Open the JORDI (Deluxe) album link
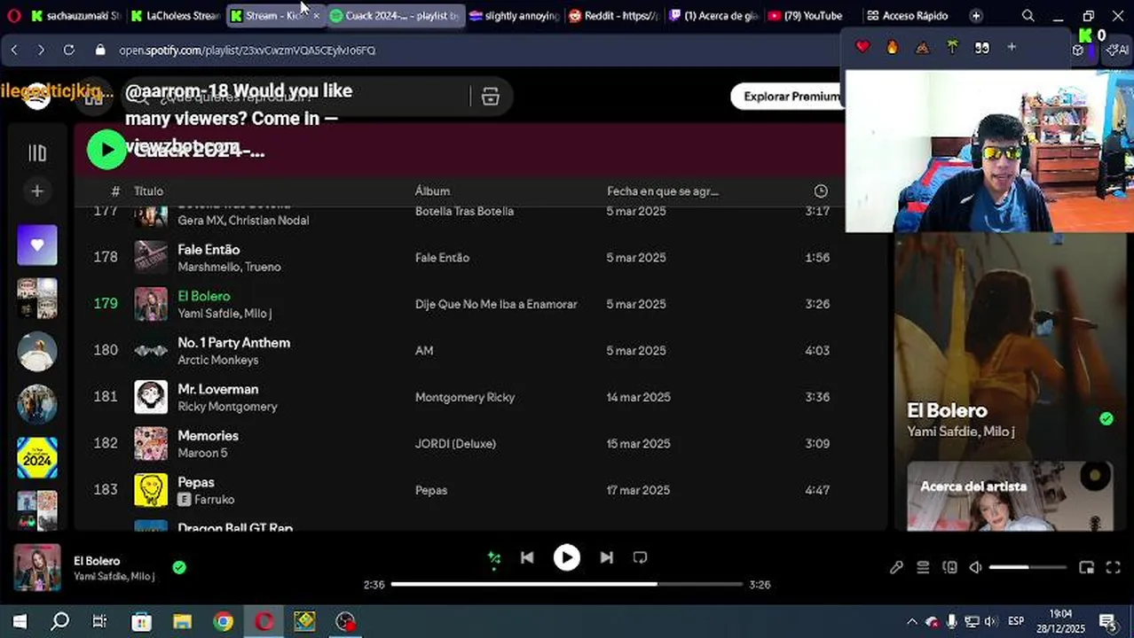Screen dimensions: 1134x638 tap(455, 444)
